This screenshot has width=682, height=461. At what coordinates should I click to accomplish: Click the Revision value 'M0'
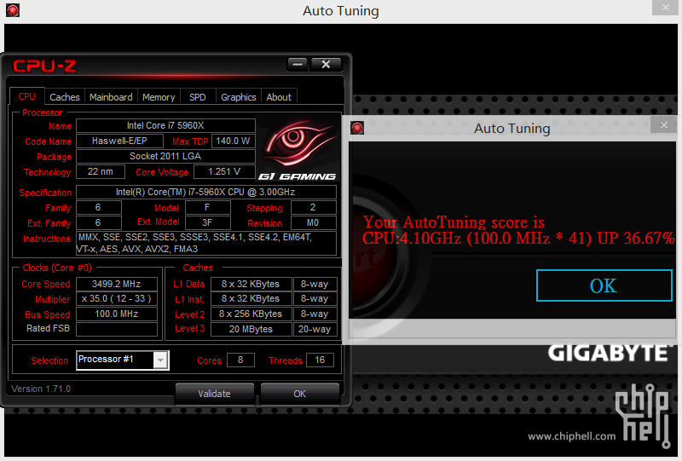[x=313, y=222]
